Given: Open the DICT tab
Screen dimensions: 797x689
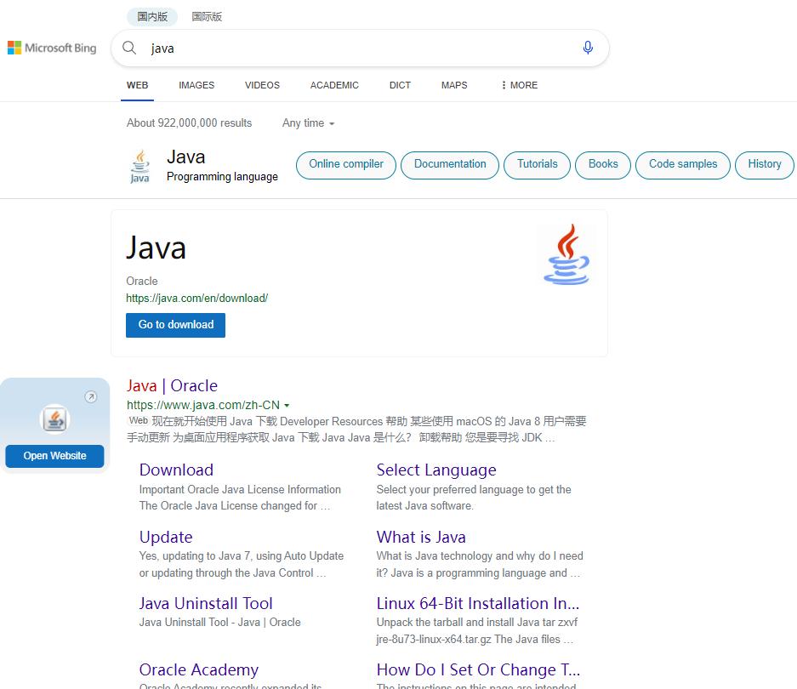Looking at the screenshot, I should click(400, 85).
